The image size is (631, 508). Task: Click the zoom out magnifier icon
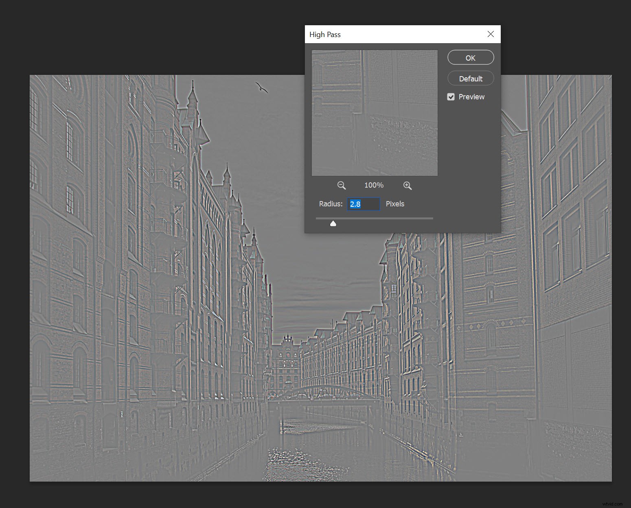click(341, 186)
